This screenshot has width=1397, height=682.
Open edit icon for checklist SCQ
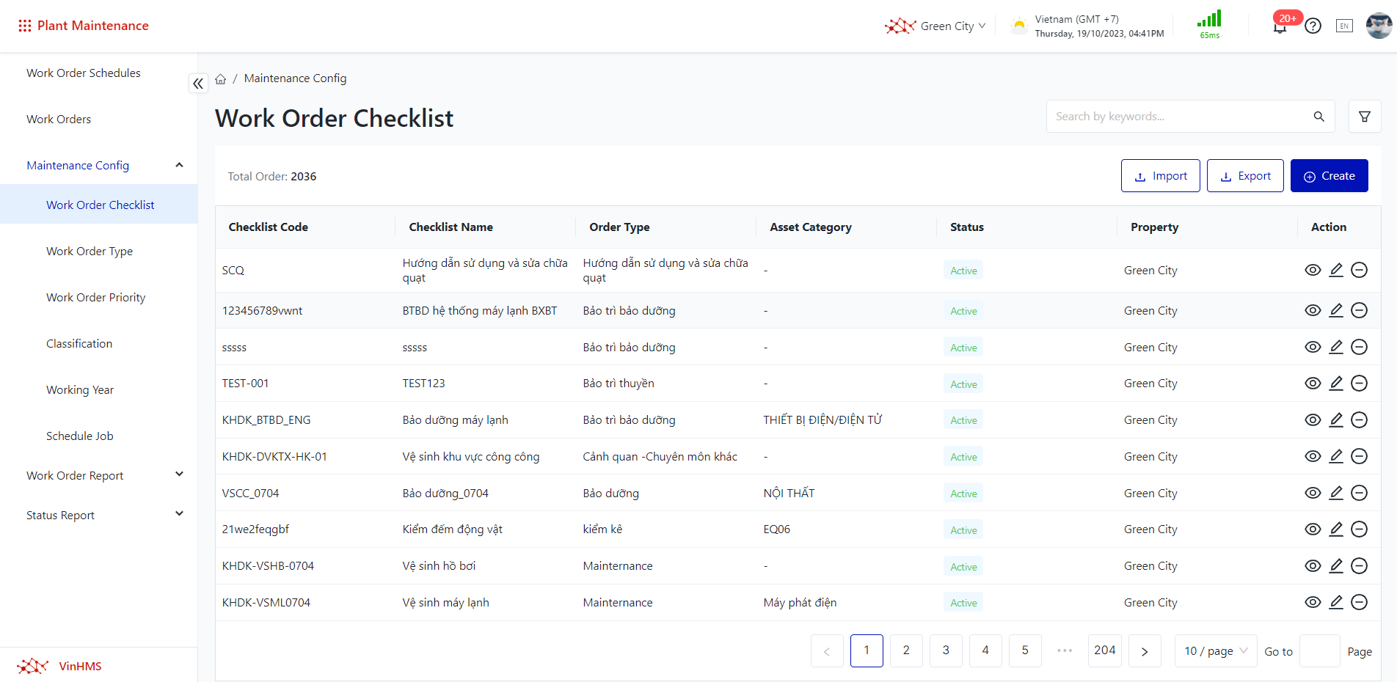click(x=1336, y=270)
